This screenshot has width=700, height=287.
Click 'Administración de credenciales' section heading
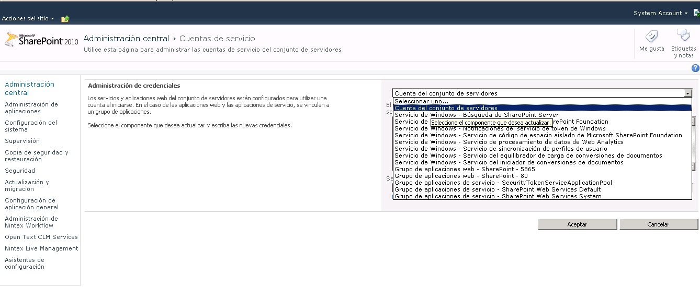134,86
